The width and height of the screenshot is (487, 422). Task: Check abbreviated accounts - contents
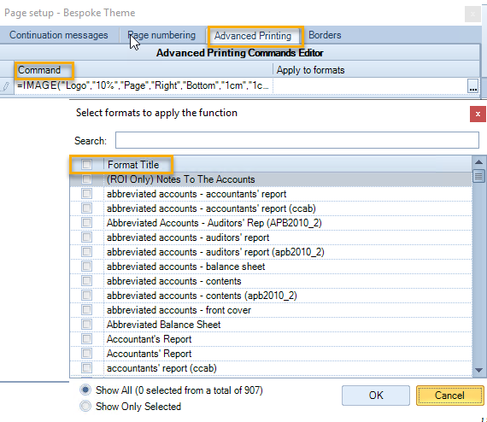[x=86, y=281]
